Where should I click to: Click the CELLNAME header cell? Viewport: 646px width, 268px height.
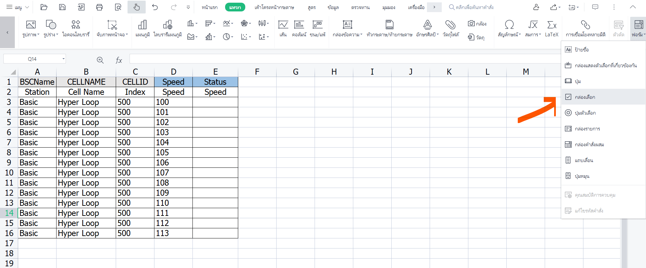(86, 82)
